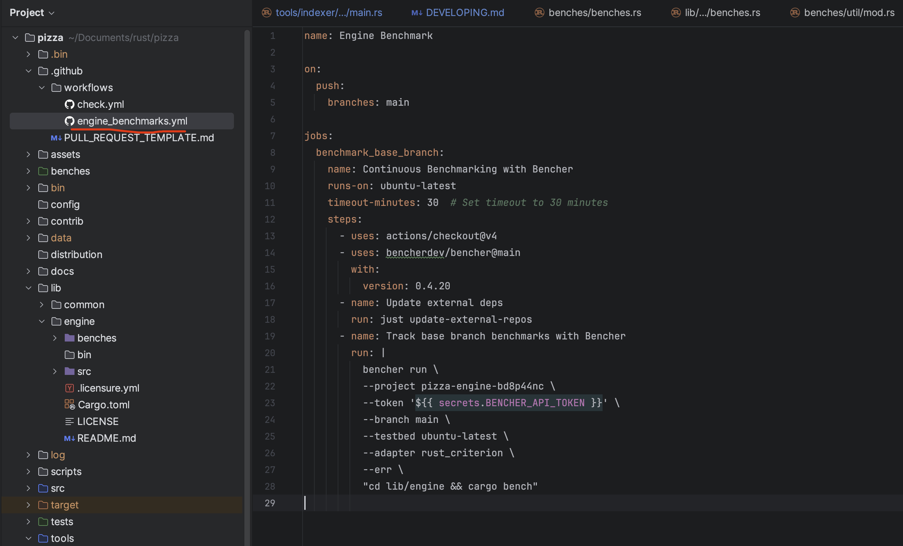Expand the contrib folder
903x546 pixels.
click(28, 221)
